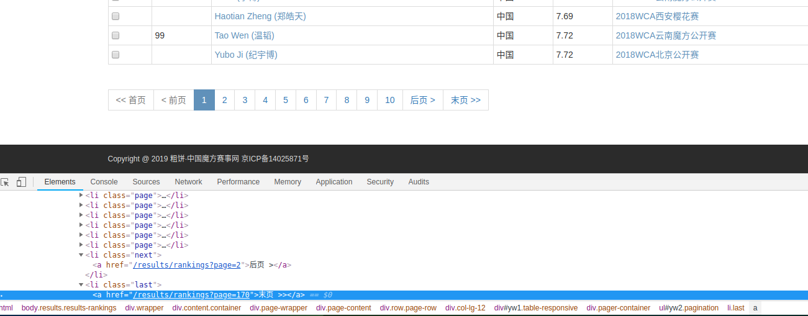Switch to the Performance tab

point(238,182)
